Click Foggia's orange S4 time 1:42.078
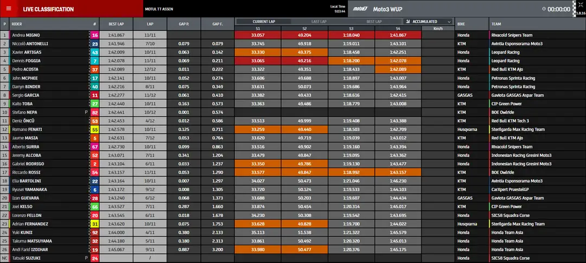 click(x=398, y=61)
